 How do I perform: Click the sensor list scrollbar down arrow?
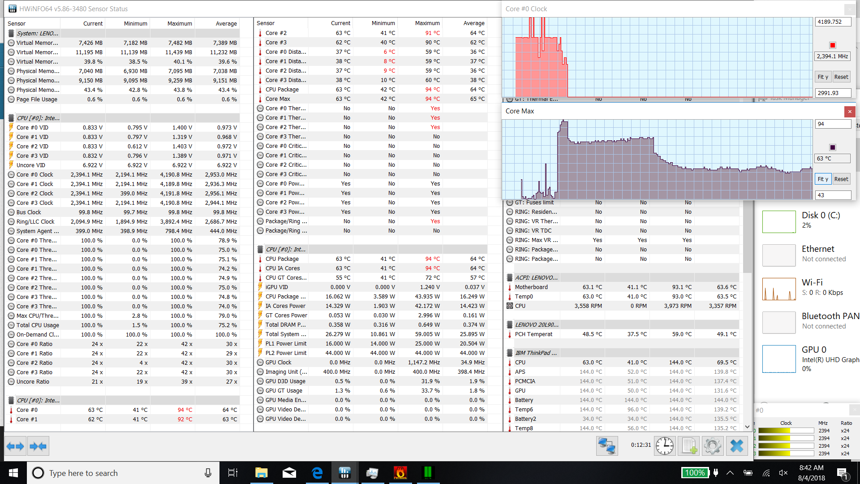(x=747, y=427)
